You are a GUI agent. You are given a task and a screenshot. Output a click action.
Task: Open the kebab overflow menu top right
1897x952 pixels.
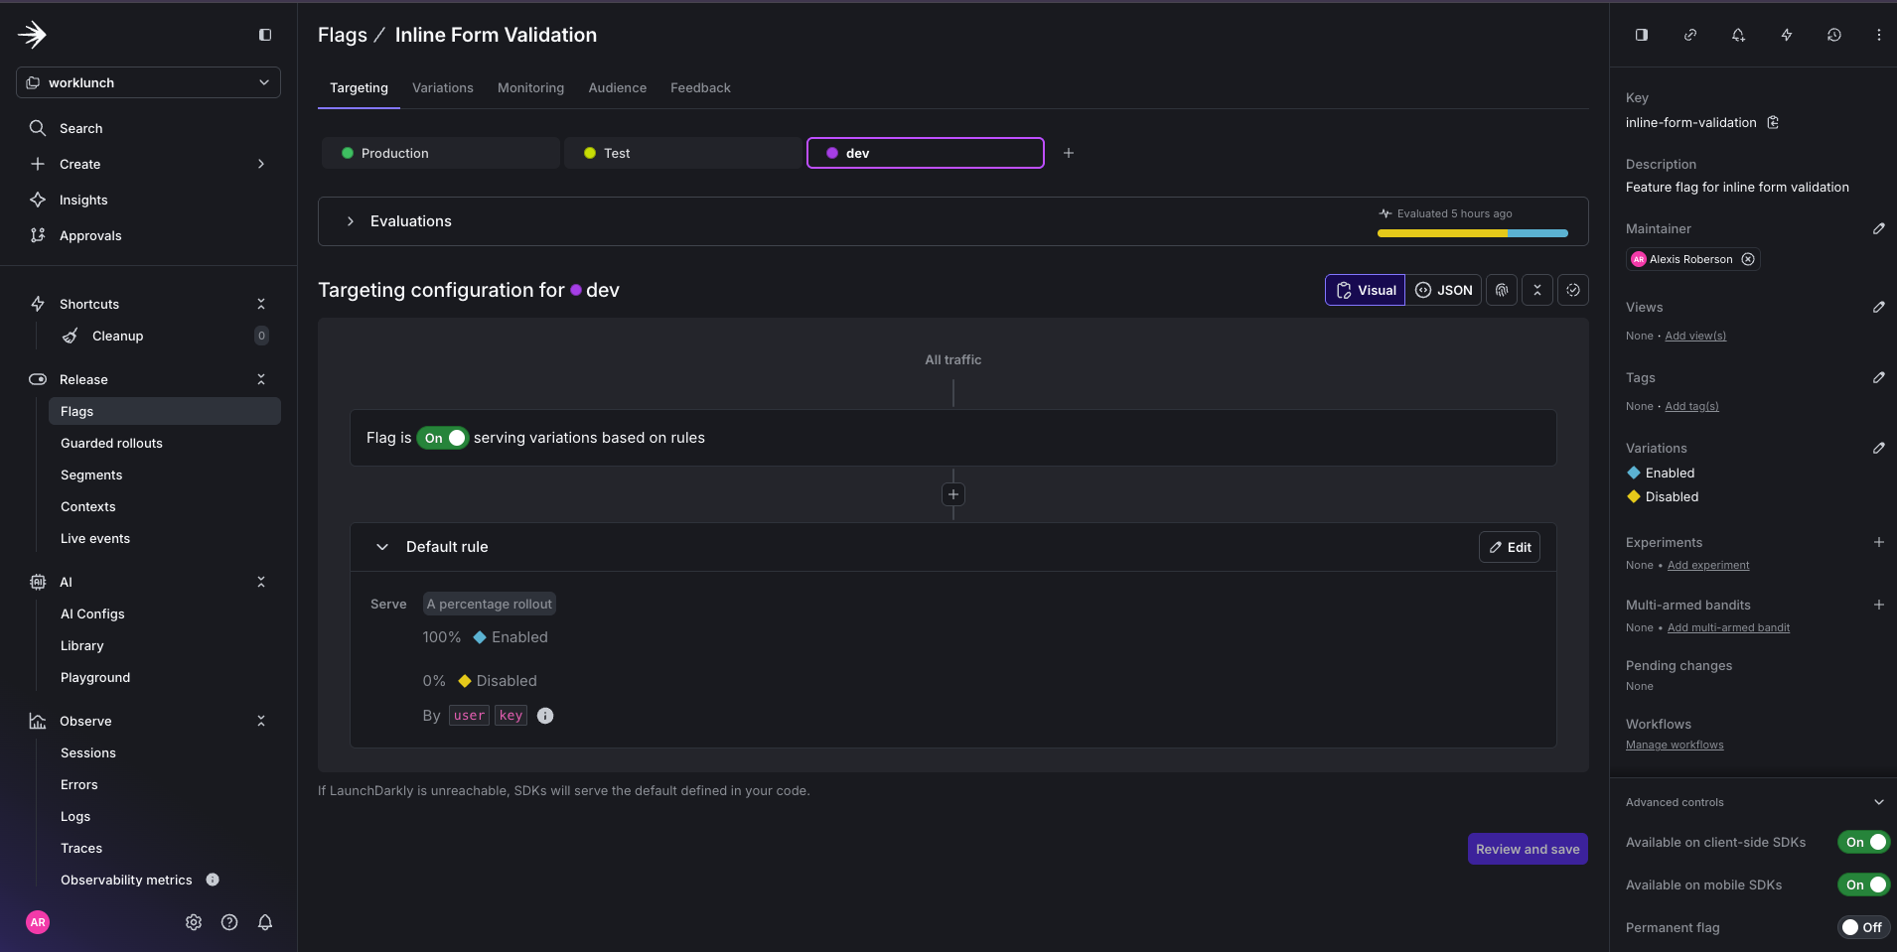(1877, 35)
